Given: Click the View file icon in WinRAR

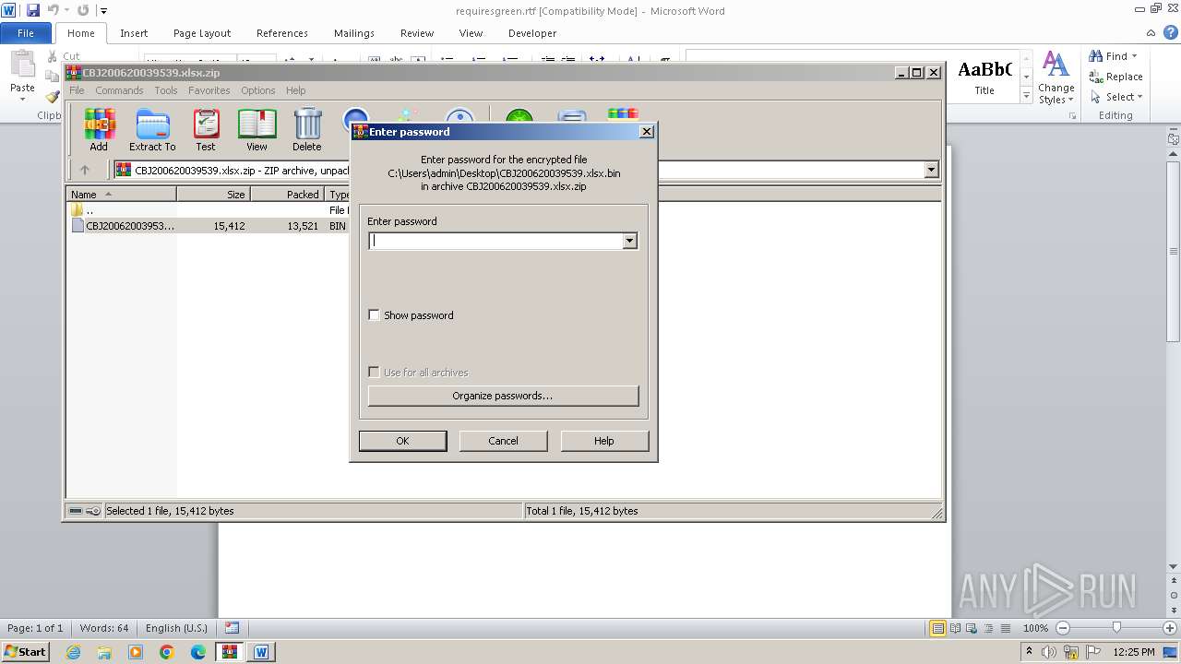Looking at the screenshot, I should pos(256,130).
